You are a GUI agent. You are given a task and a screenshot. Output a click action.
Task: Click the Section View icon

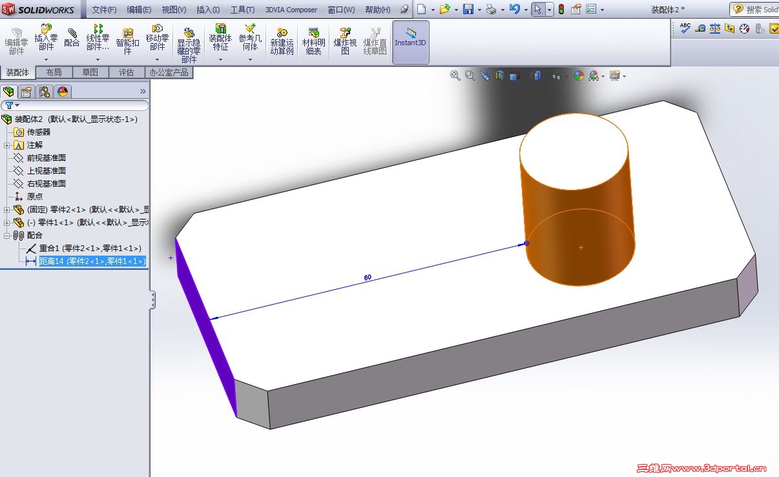(500, 76)
